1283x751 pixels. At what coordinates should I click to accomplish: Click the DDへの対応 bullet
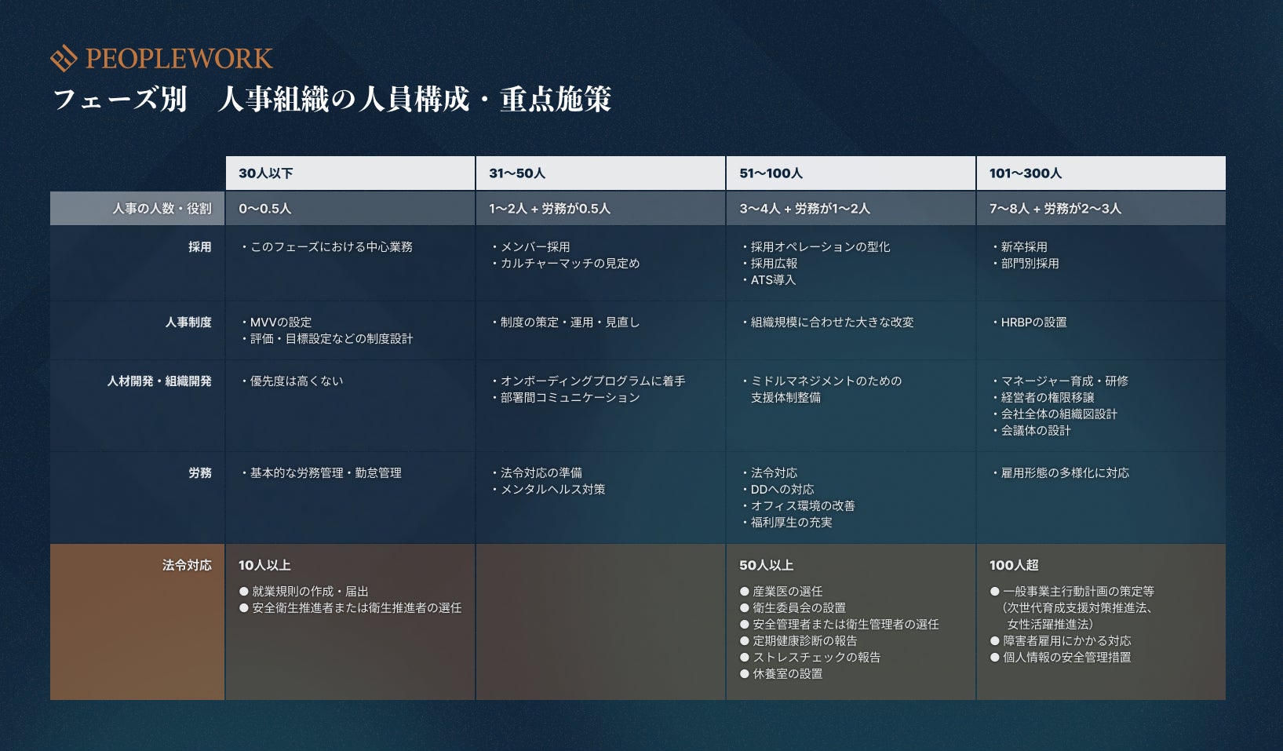[x=777, y=490]
